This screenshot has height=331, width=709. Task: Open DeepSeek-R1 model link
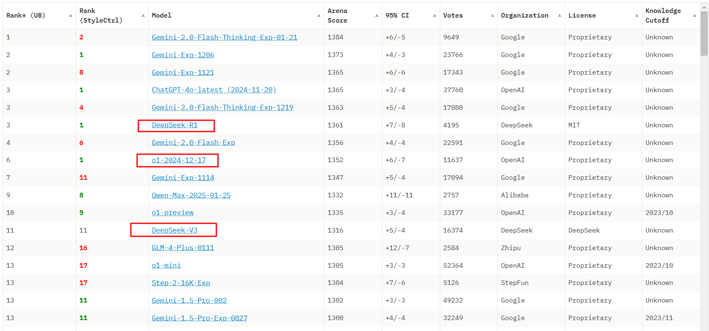[x=174, y=125]
